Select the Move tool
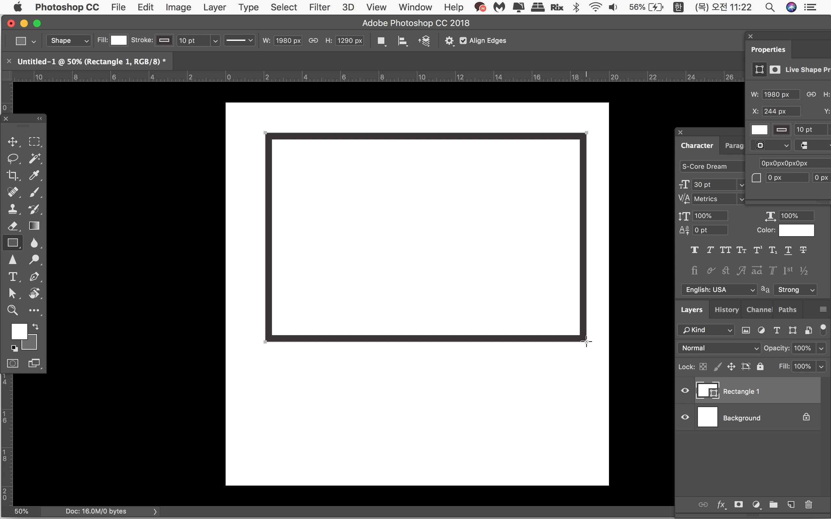This screenshot has height=519, width=831. click(13, 142)
